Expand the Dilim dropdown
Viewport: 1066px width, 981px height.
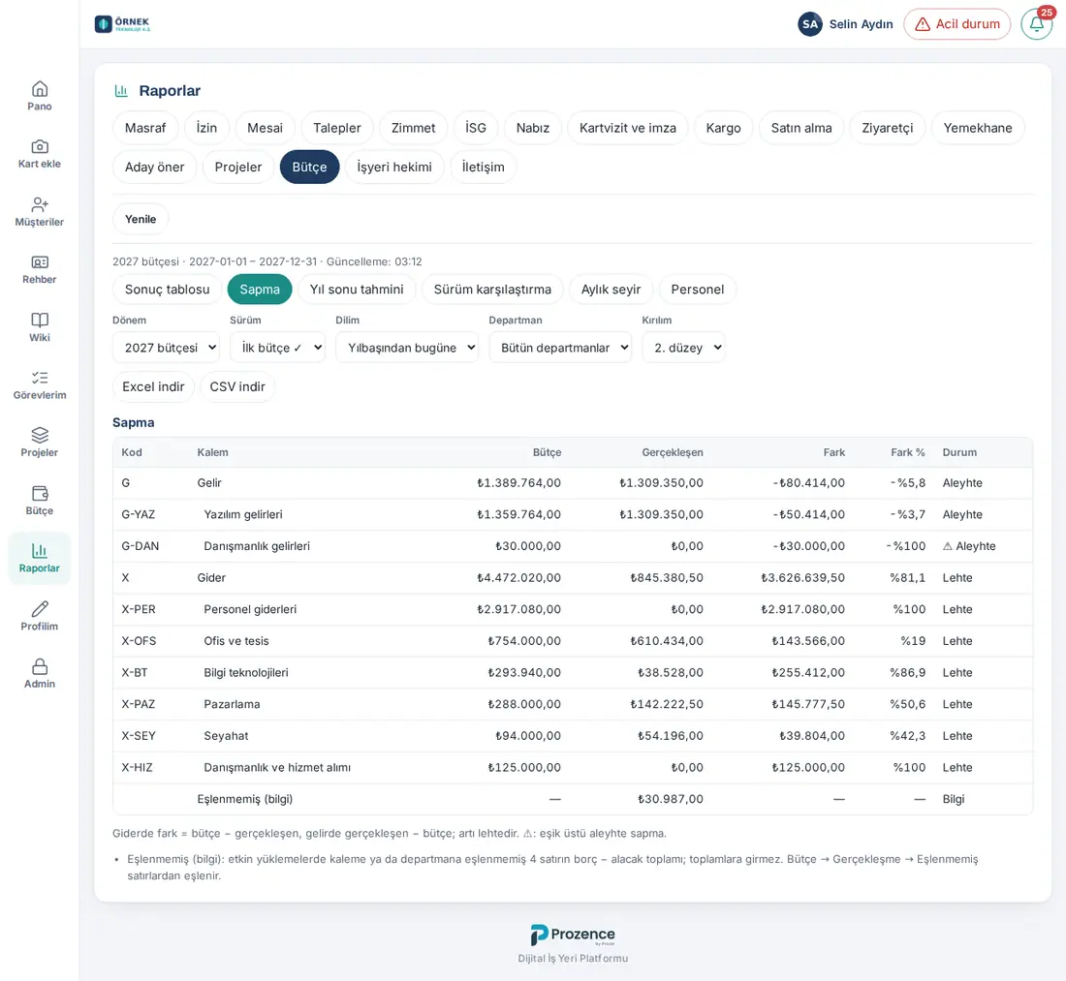coord(407,348)
